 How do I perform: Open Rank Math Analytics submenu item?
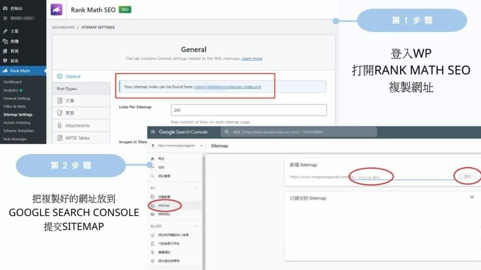11,90
